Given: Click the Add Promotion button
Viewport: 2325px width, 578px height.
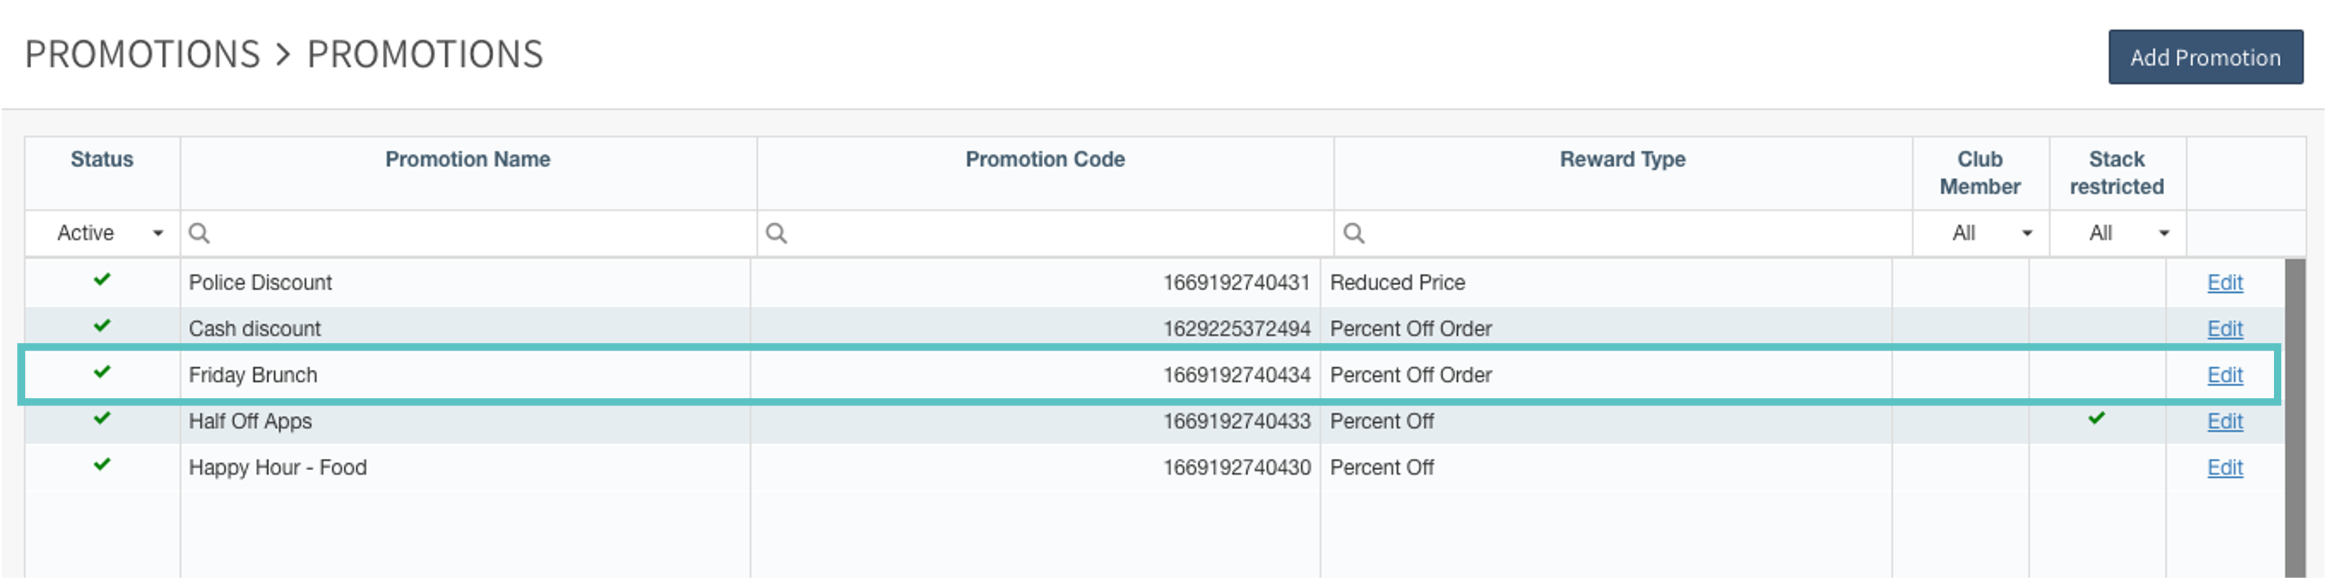Looking at the screenshot, I should point(2205,58).
